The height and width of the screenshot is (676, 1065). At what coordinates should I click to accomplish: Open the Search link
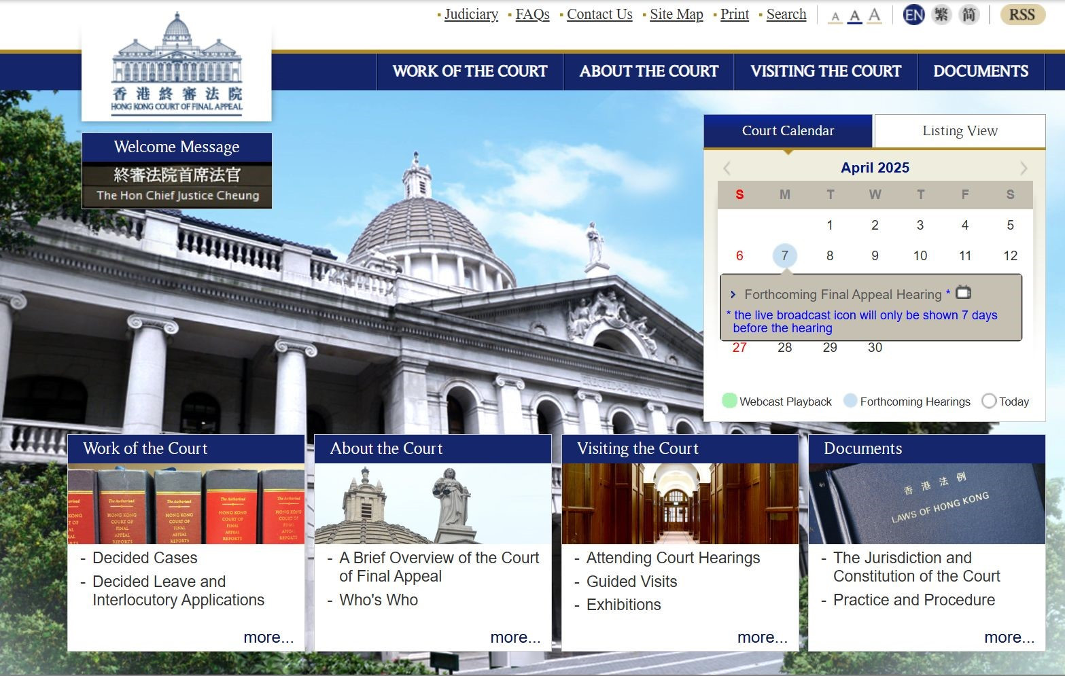tap(786, 14)
